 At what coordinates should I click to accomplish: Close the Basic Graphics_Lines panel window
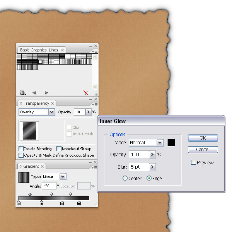(96, 46)
